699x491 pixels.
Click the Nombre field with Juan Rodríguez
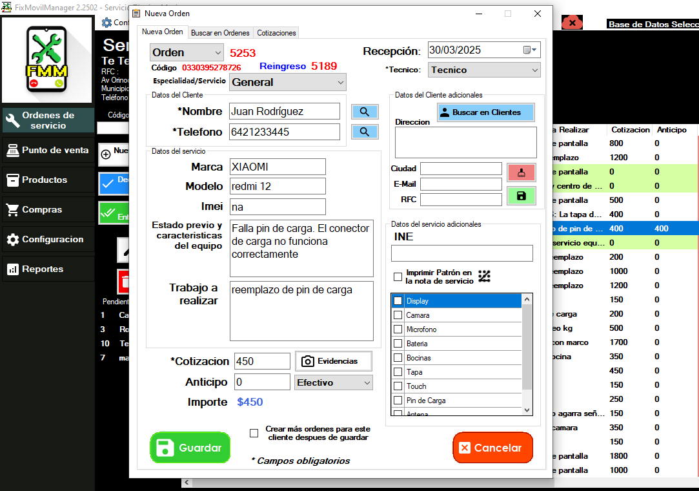click(285, 111)
